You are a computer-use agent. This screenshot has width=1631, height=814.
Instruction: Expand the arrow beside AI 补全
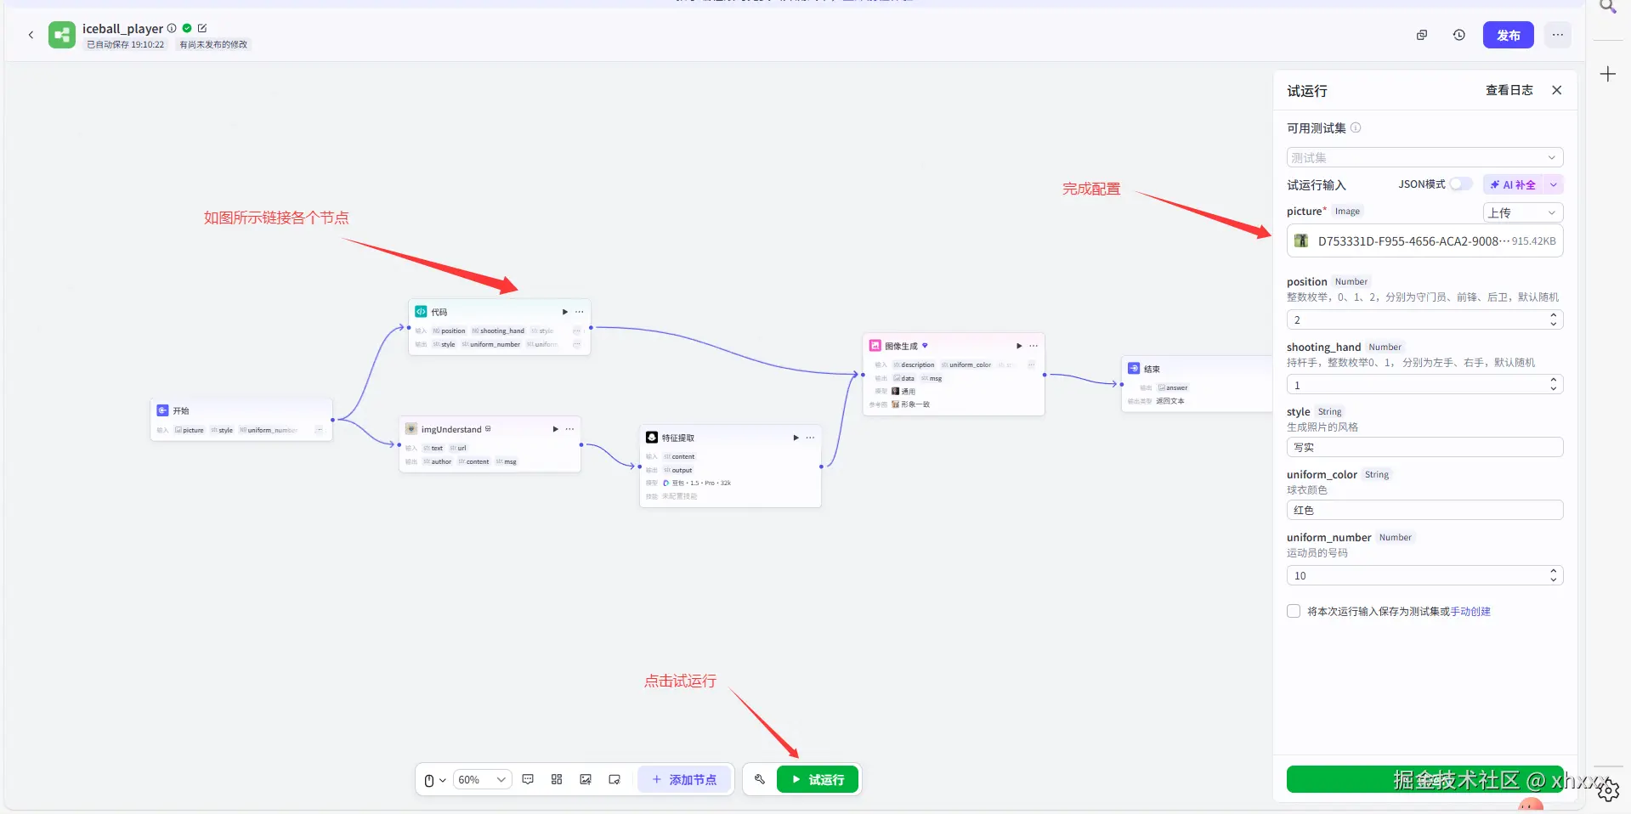(x=1554, y=184)
